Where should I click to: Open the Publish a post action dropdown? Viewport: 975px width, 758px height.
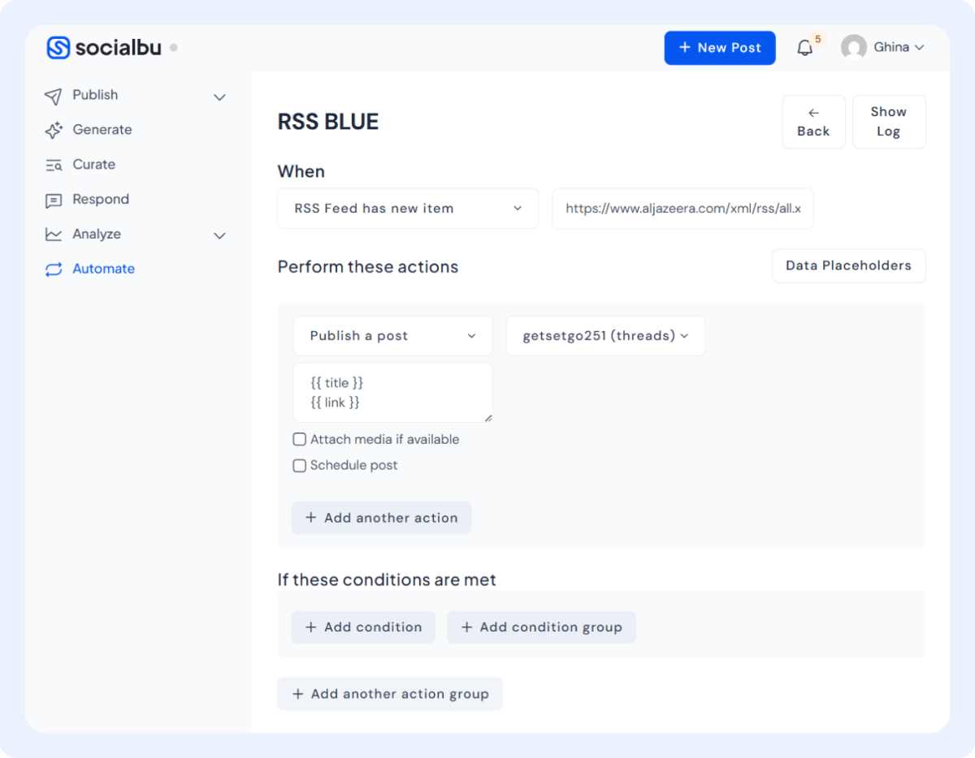[392, 335]
